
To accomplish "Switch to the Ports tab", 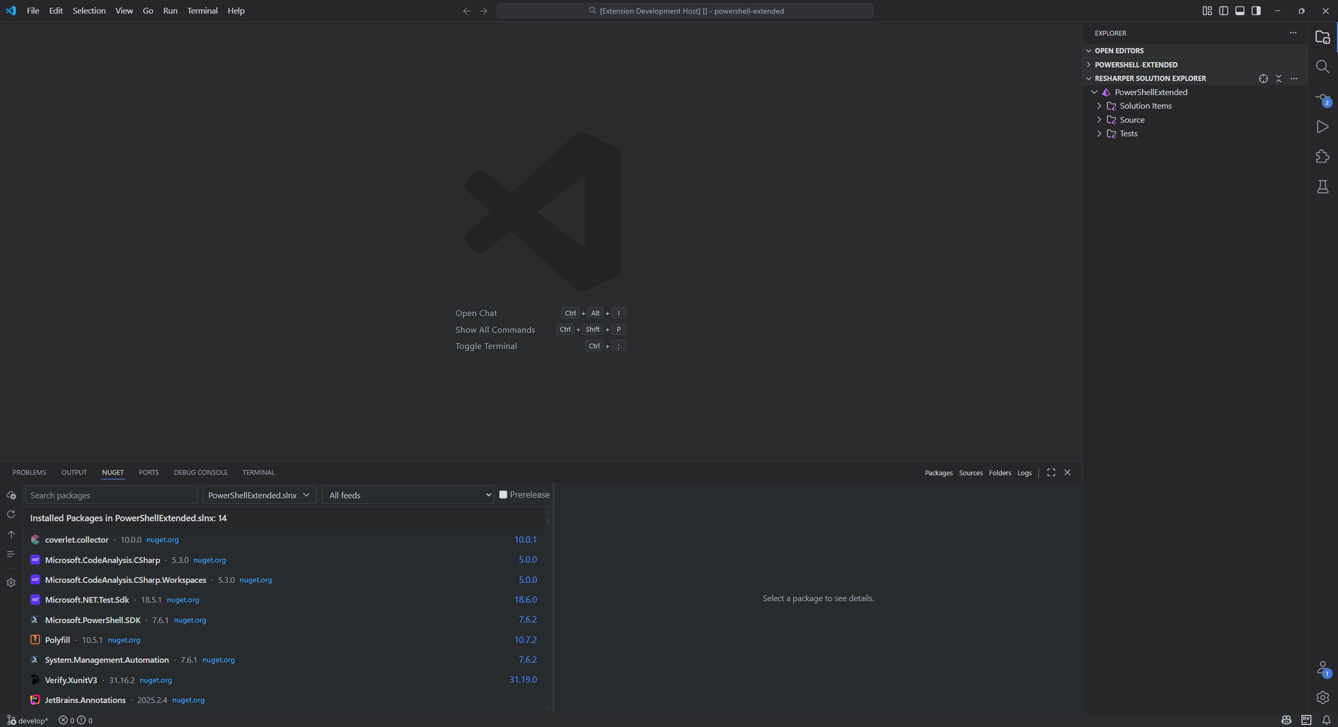I will (x=148, y=472).
